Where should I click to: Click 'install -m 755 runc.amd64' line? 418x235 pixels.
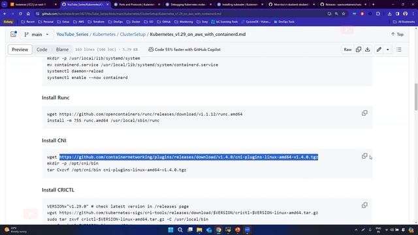103,120
